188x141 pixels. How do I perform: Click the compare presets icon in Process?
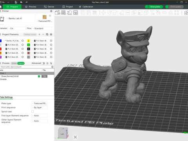[x=51, y=63]
